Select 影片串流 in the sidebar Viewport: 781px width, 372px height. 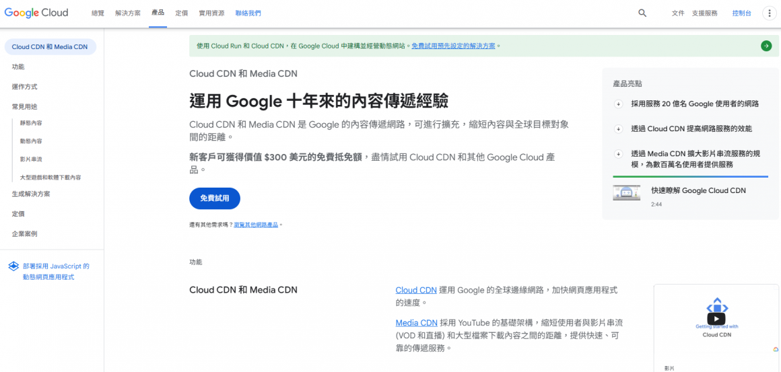click(31, 159)
